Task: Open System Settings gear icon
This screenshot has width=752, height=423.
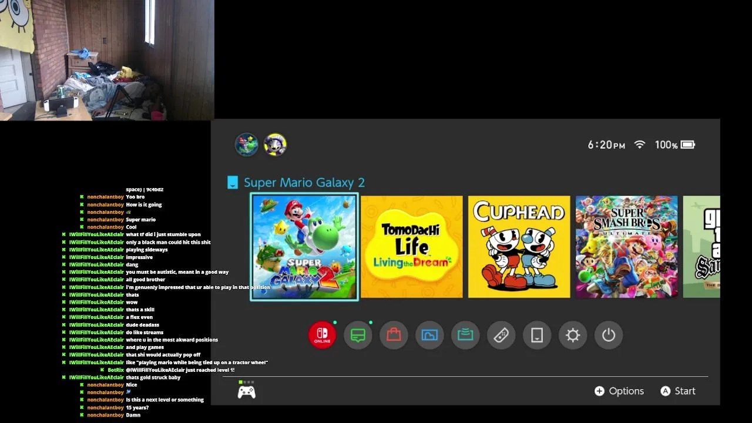Action: click(x=573, y=335)
